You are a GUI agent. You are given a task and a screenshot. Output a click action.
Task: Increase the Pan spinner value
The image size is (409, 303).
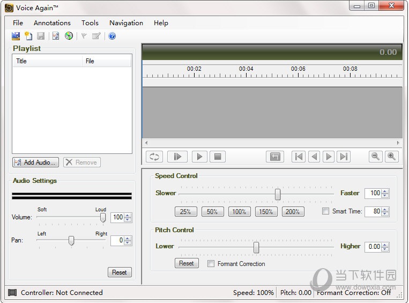click(128, 238)
